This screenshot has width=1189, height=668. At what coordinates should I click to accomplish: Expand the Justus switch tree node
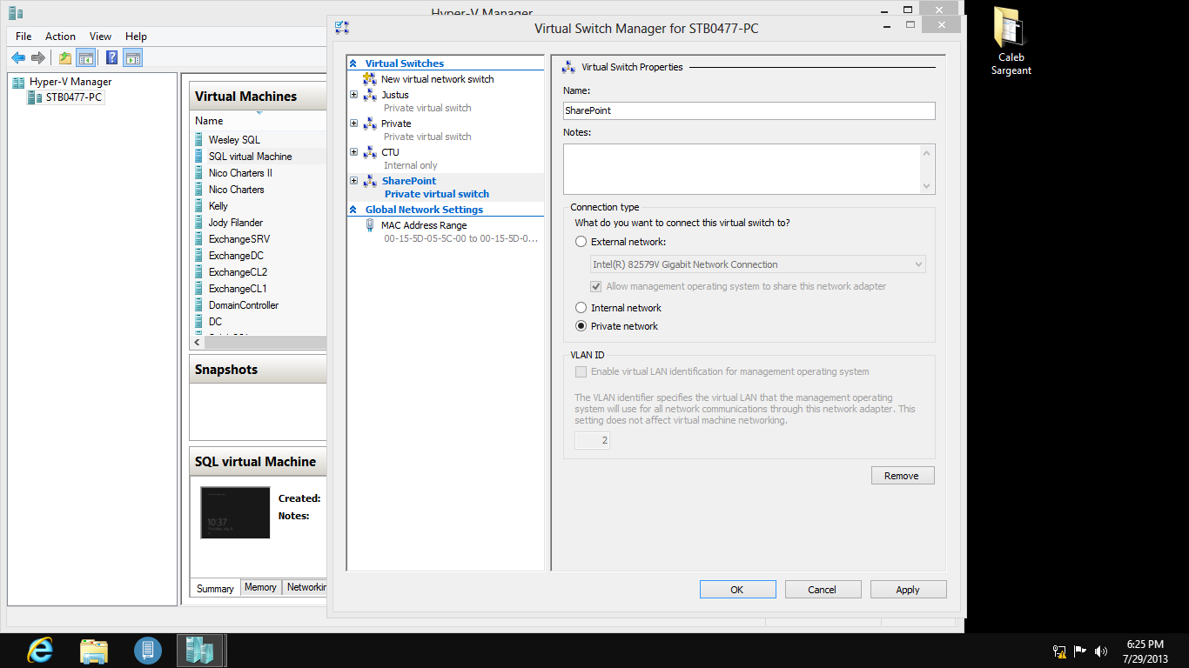tap(353, 95)
